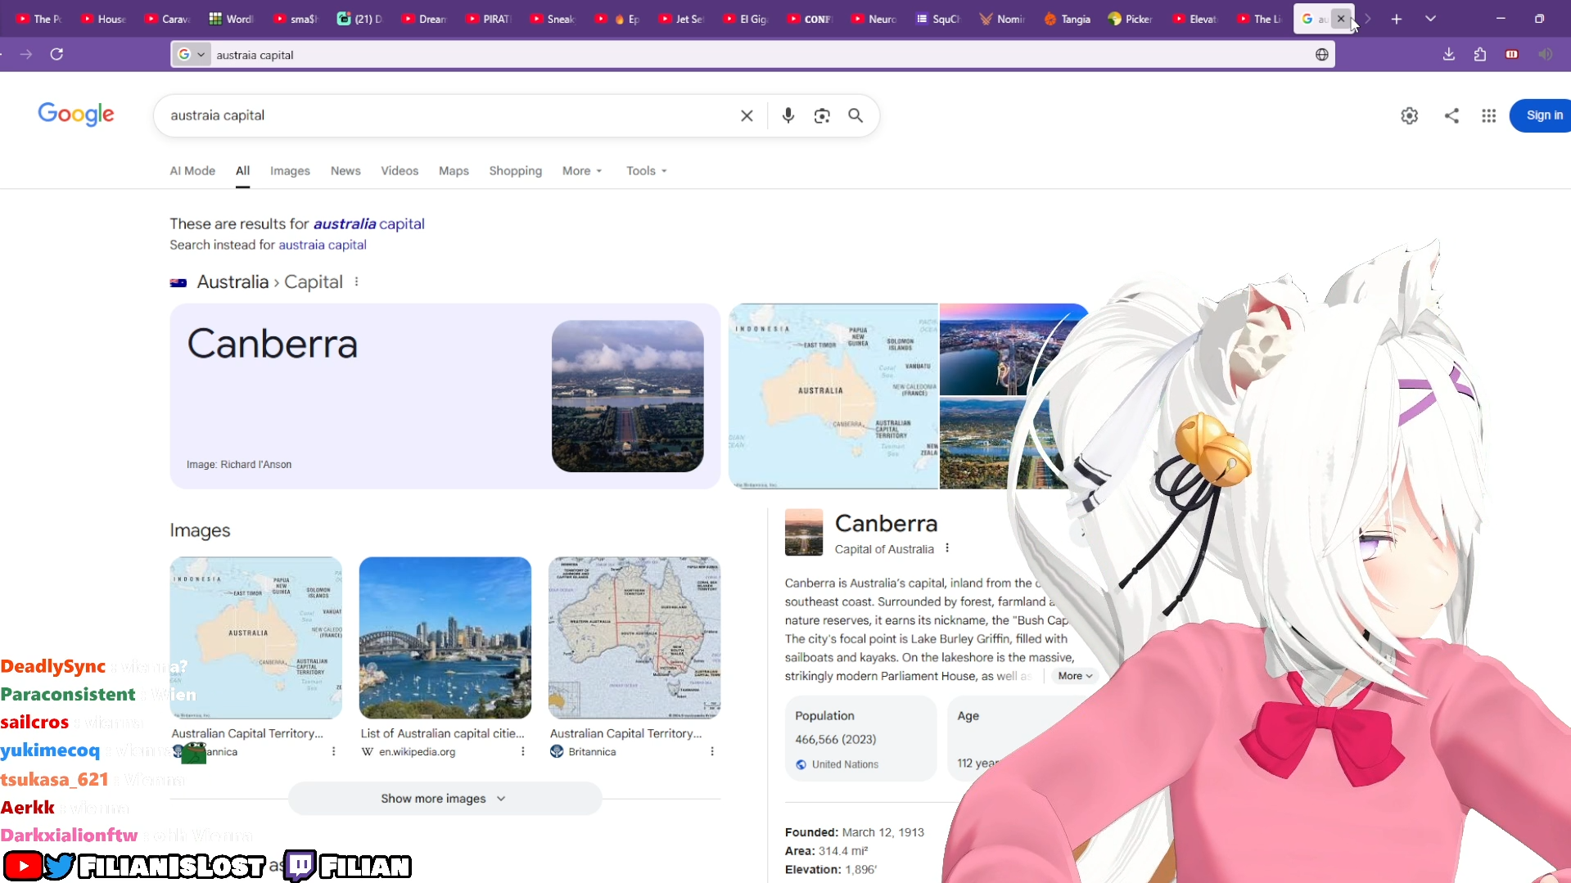
Task: Open the tab list dropdown chevron
Action: pos(1430,19)
